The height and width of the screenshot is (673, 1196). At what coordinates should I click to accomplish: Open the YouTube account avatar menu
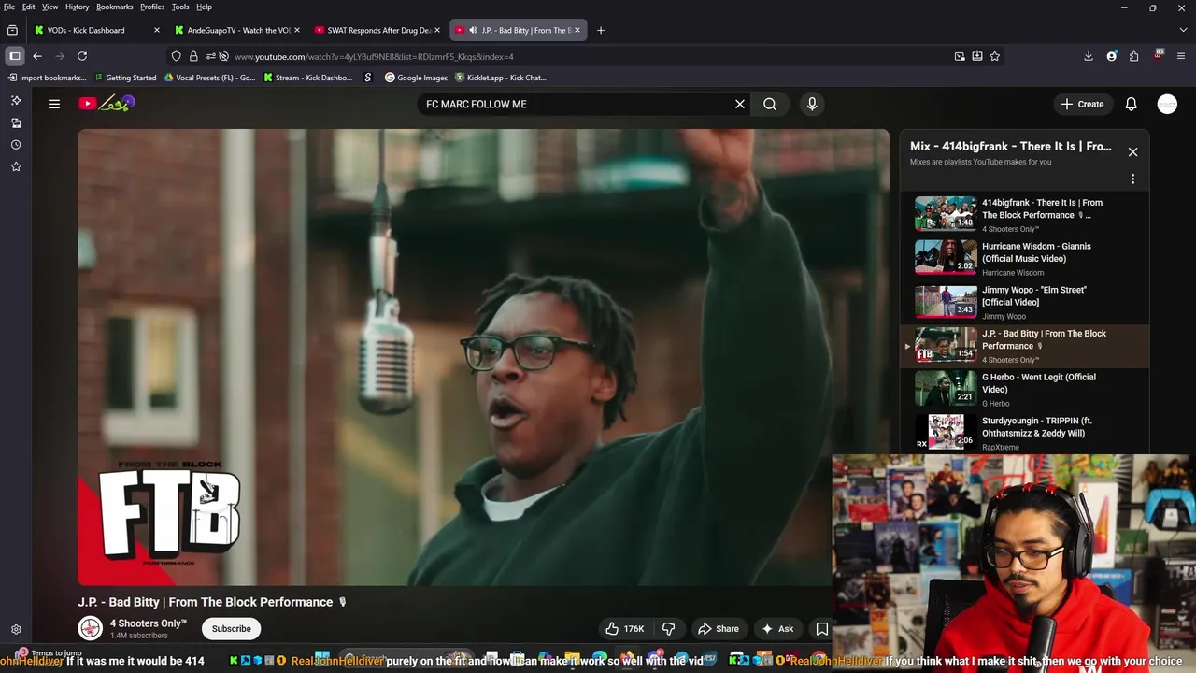click(x=1167, y=104)
